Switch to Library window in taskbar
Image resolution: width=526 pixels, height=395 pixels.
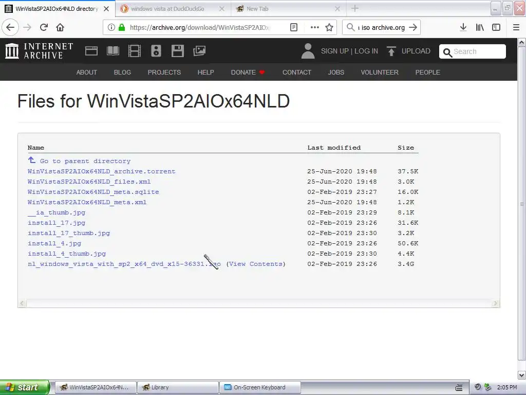178,387
